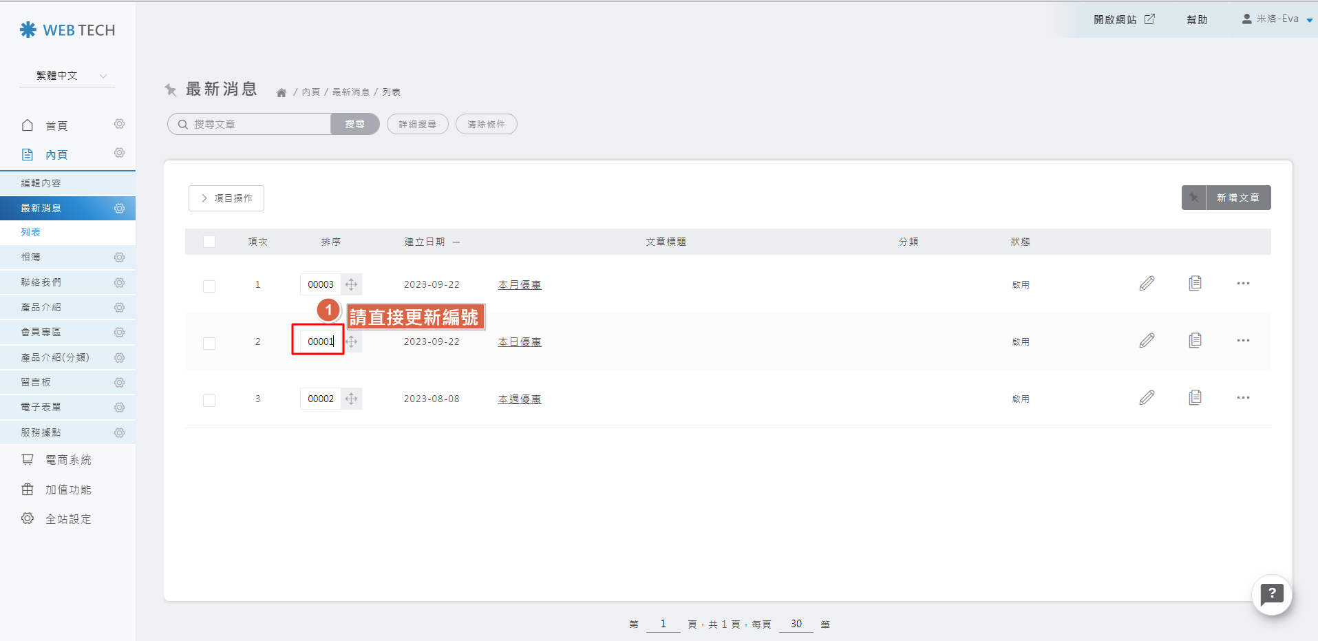The height and width of the screenshot is (641, 1318).
Task: Toggle the select-all checkbox in table header
Action: coord(209,242)
